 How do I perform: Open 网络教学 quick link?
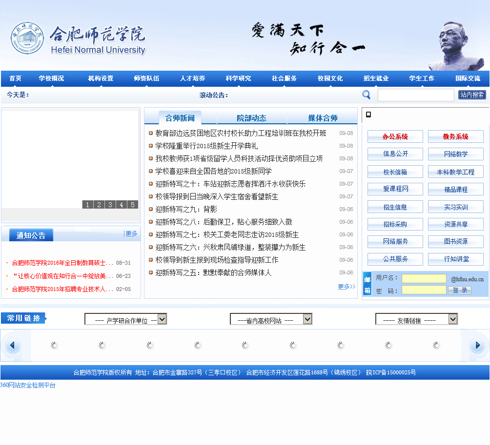[456, 154]
